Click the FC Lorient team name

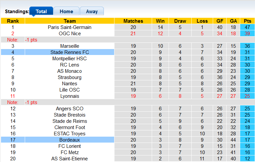tap(70, 146)
